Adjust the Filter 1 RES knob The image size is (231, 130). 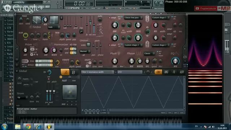(x=156, y=25)
